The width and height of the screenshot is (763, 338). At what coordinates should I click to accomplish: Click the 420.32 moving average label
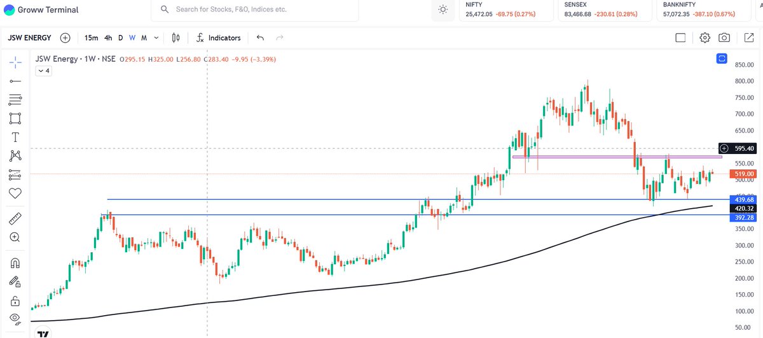coord(743,208)
